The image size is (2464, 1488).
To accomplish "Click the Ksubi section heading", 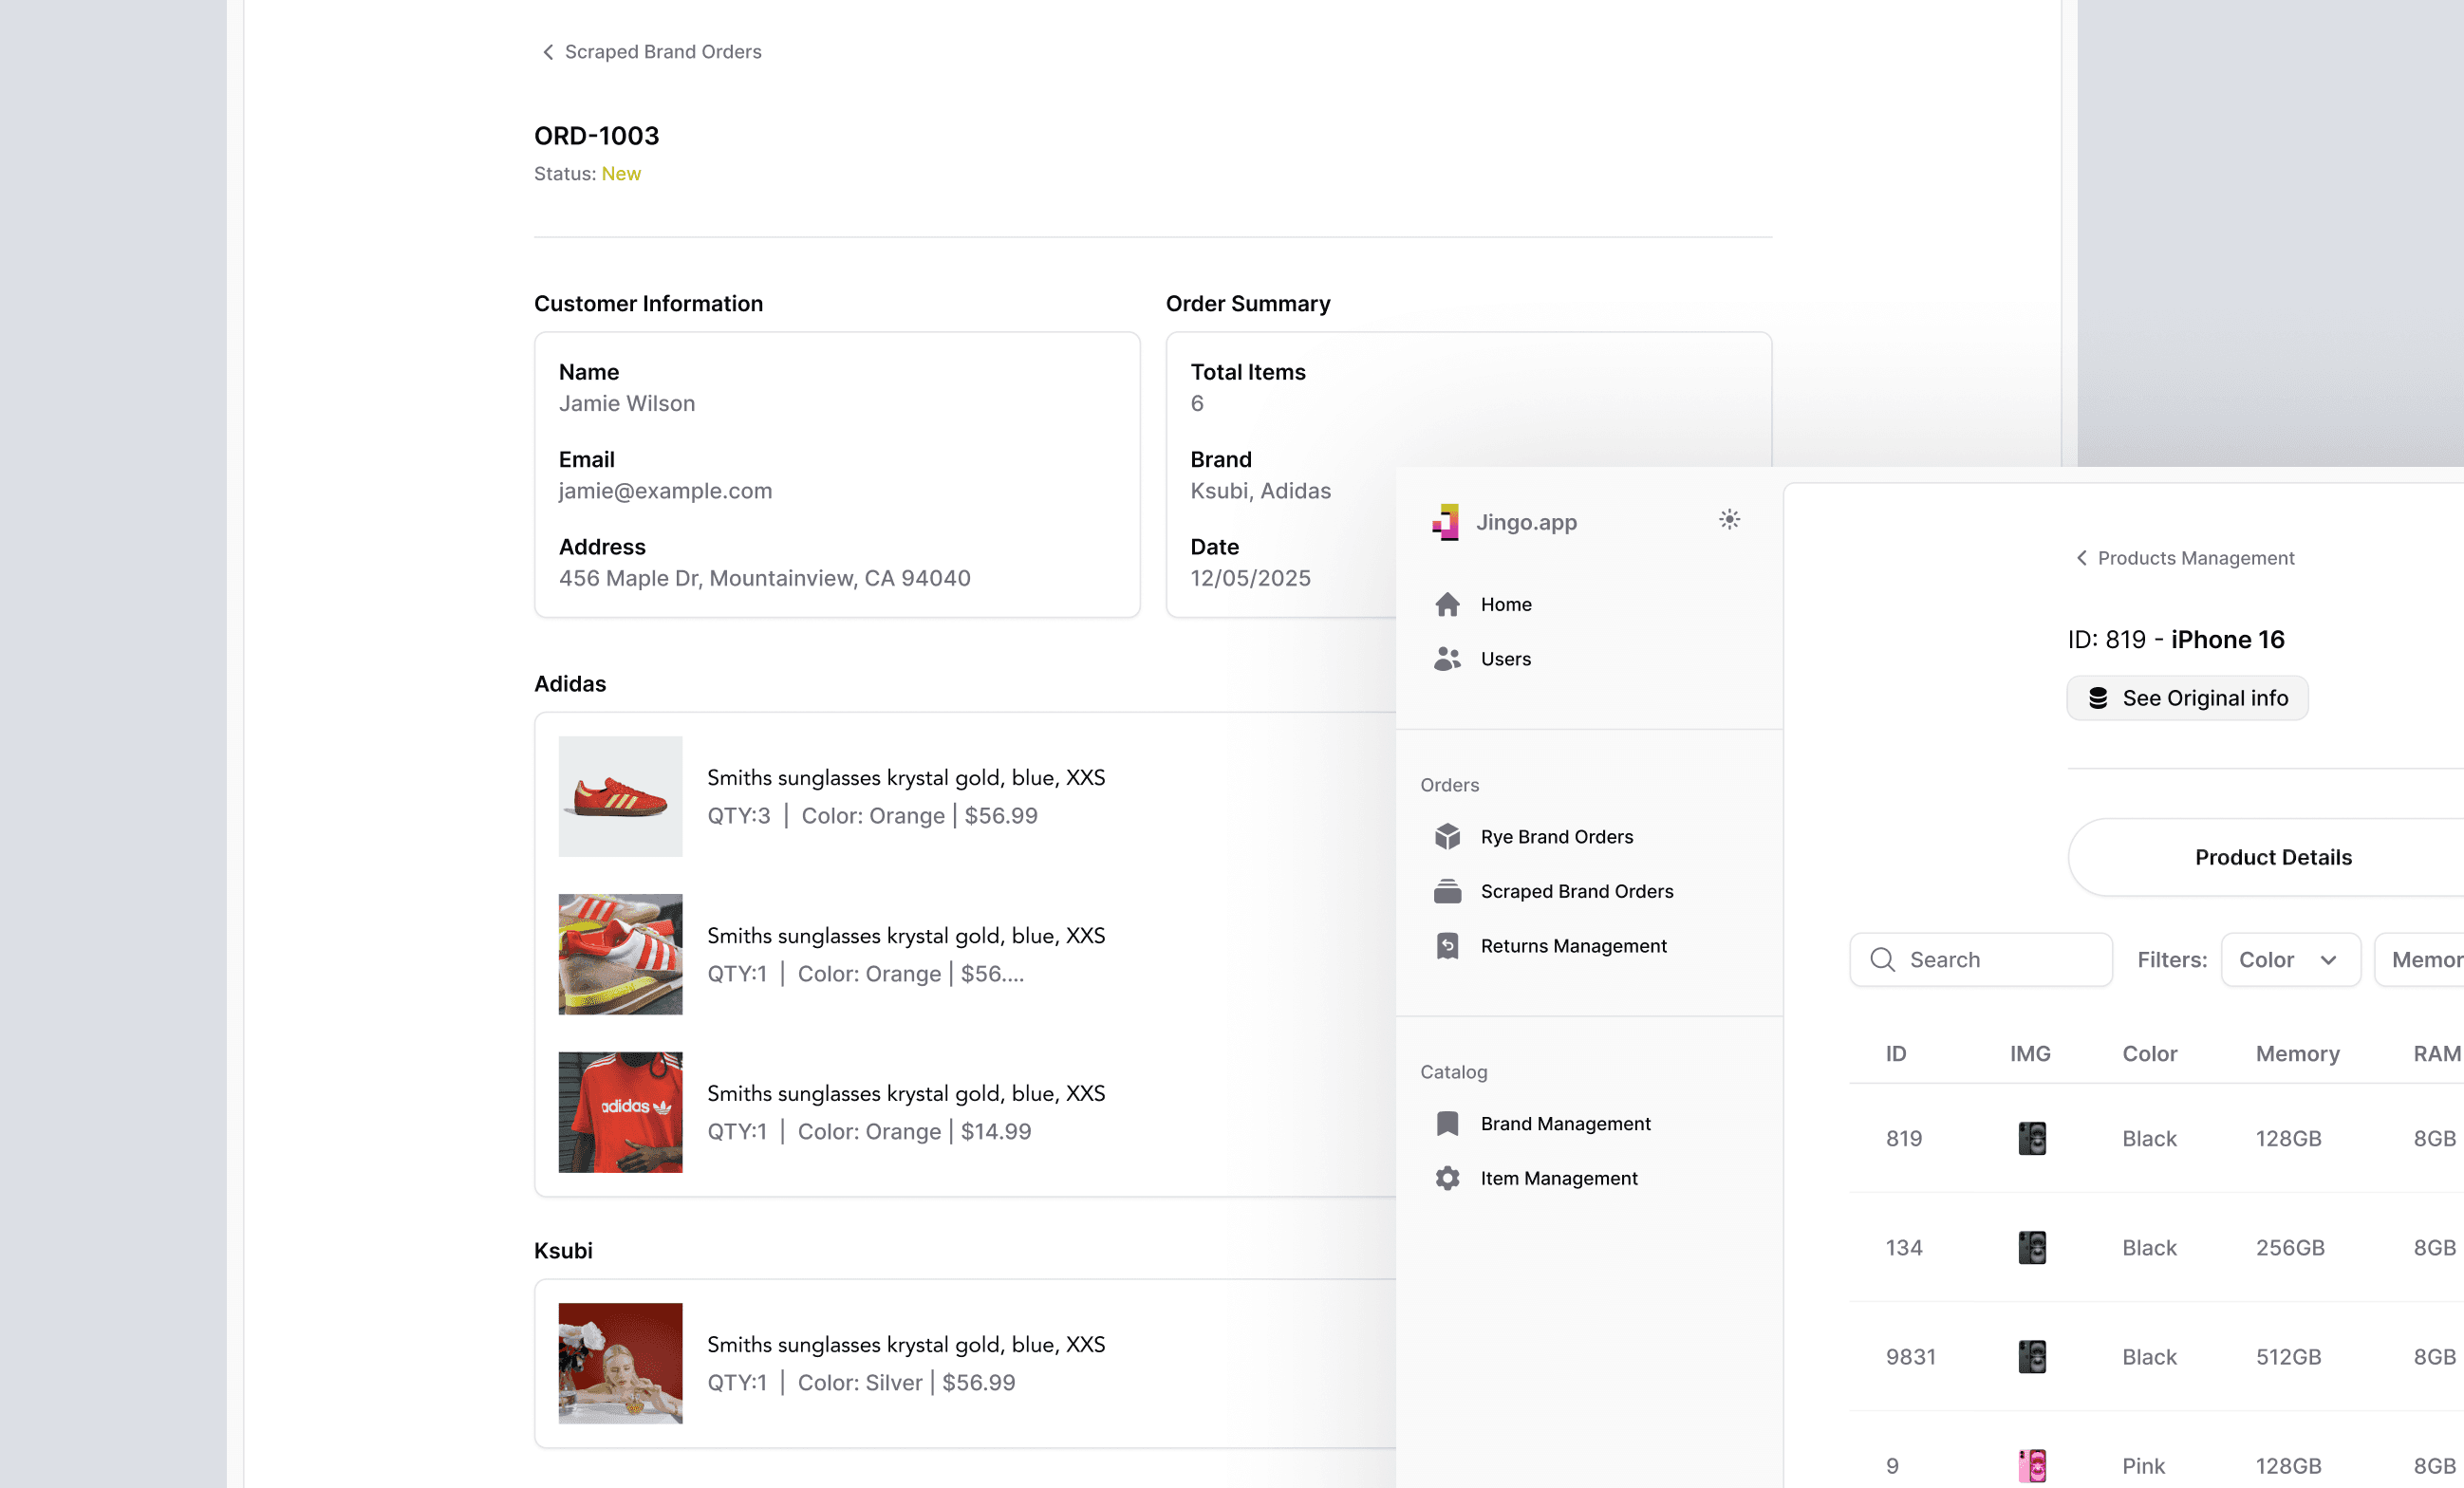I will tap(562, 1250).
